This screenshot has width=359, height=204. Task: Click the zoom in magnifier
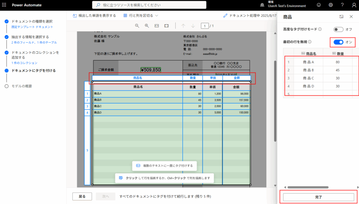pos(147,26)
